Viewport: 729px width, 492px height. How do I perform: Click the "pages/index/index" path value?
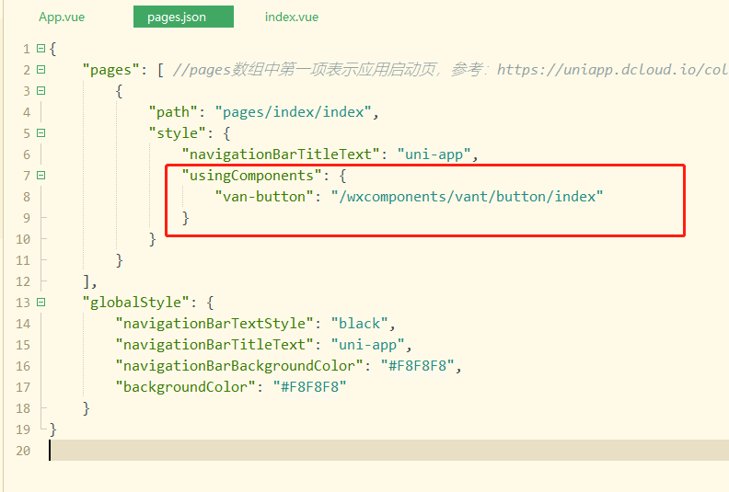293,112
